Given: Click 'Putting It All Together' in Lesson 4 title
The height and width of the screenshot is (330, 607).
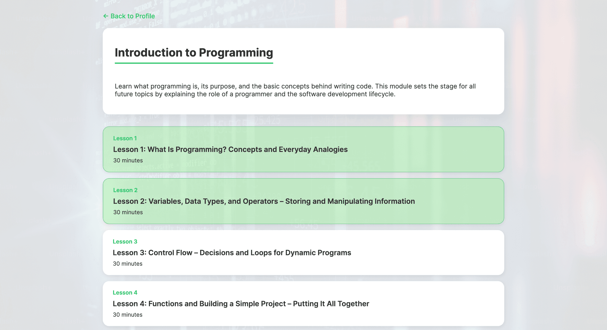Looking at the screenshot, I should coord(331,304).
